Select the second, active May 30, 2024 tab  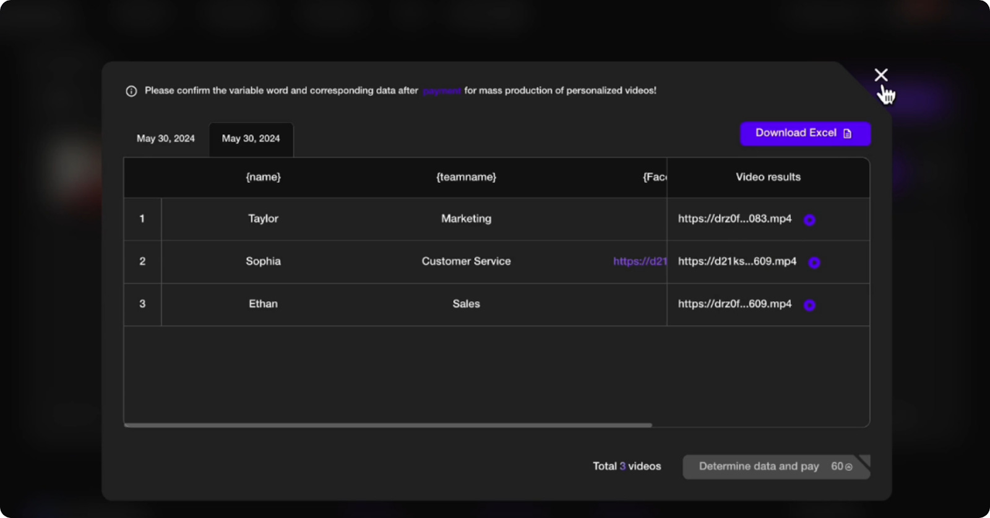(x=251, y=138)
